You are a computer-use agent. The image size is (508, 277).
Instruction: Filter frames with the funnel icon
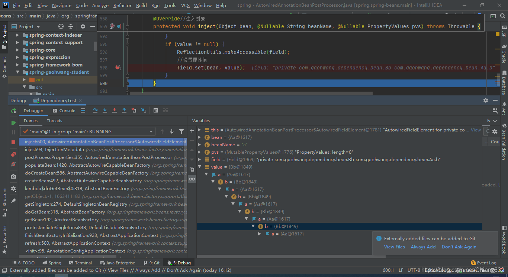(x=181, y=131)
